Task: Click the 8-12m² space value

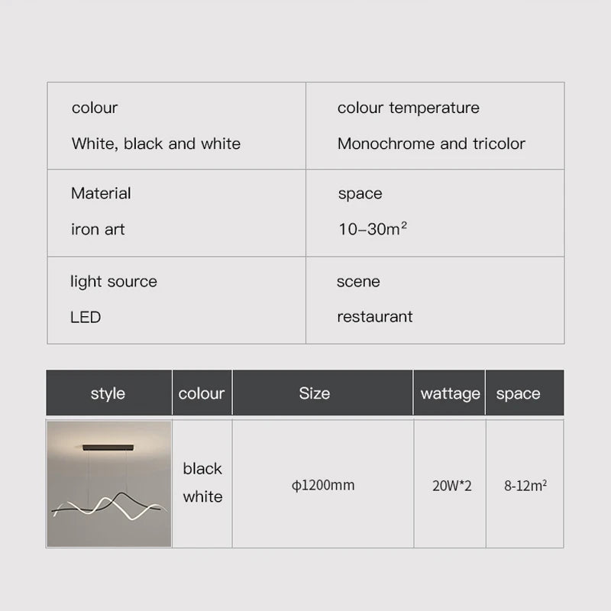Action: pos(525,485)
